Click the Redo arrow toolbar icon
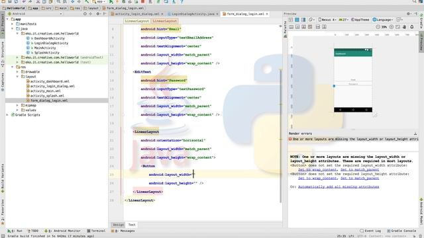Image resolution: width=424 pixels, height=238 pixels. point(30,1)
